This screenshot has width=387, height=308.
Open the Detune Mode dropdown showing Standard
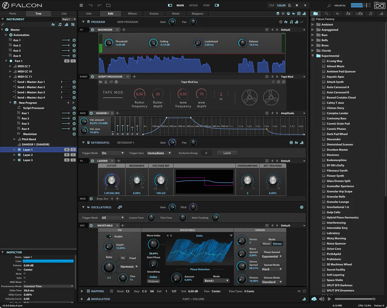[272, 282]
